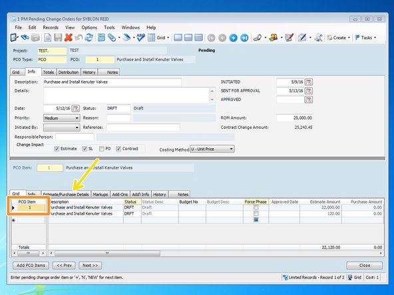This screenshot has height=295, width=394.
Task: Go to the next record blue arrow icon
Action: tap(233, 38)
